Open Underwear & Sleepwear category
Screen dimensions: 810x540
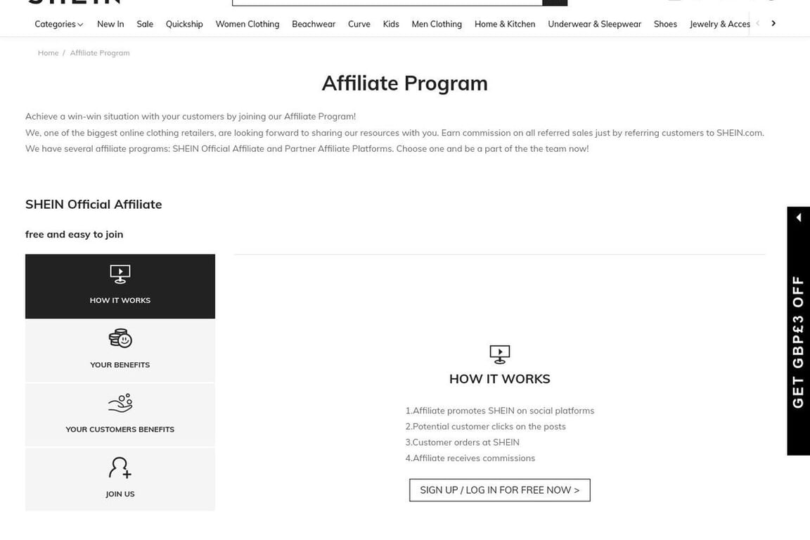click(595, 25)
